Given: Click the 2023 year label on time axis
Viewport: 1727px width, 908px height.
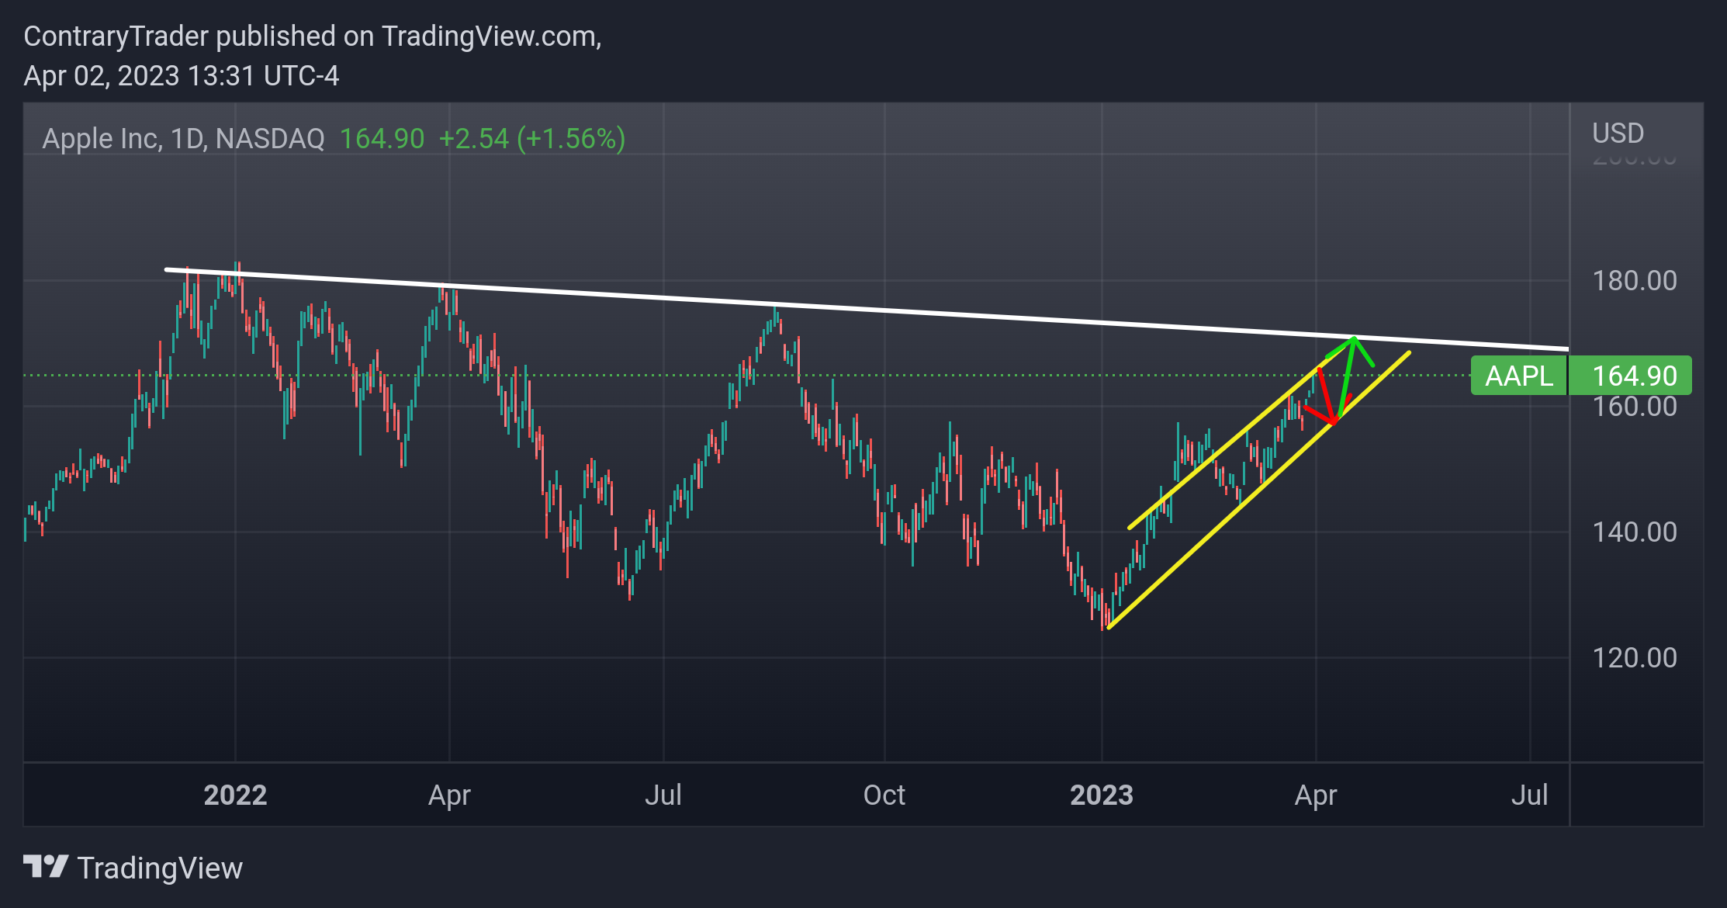Looking at the screenshot, I should pyautogui.click(x=1101, y=795).
